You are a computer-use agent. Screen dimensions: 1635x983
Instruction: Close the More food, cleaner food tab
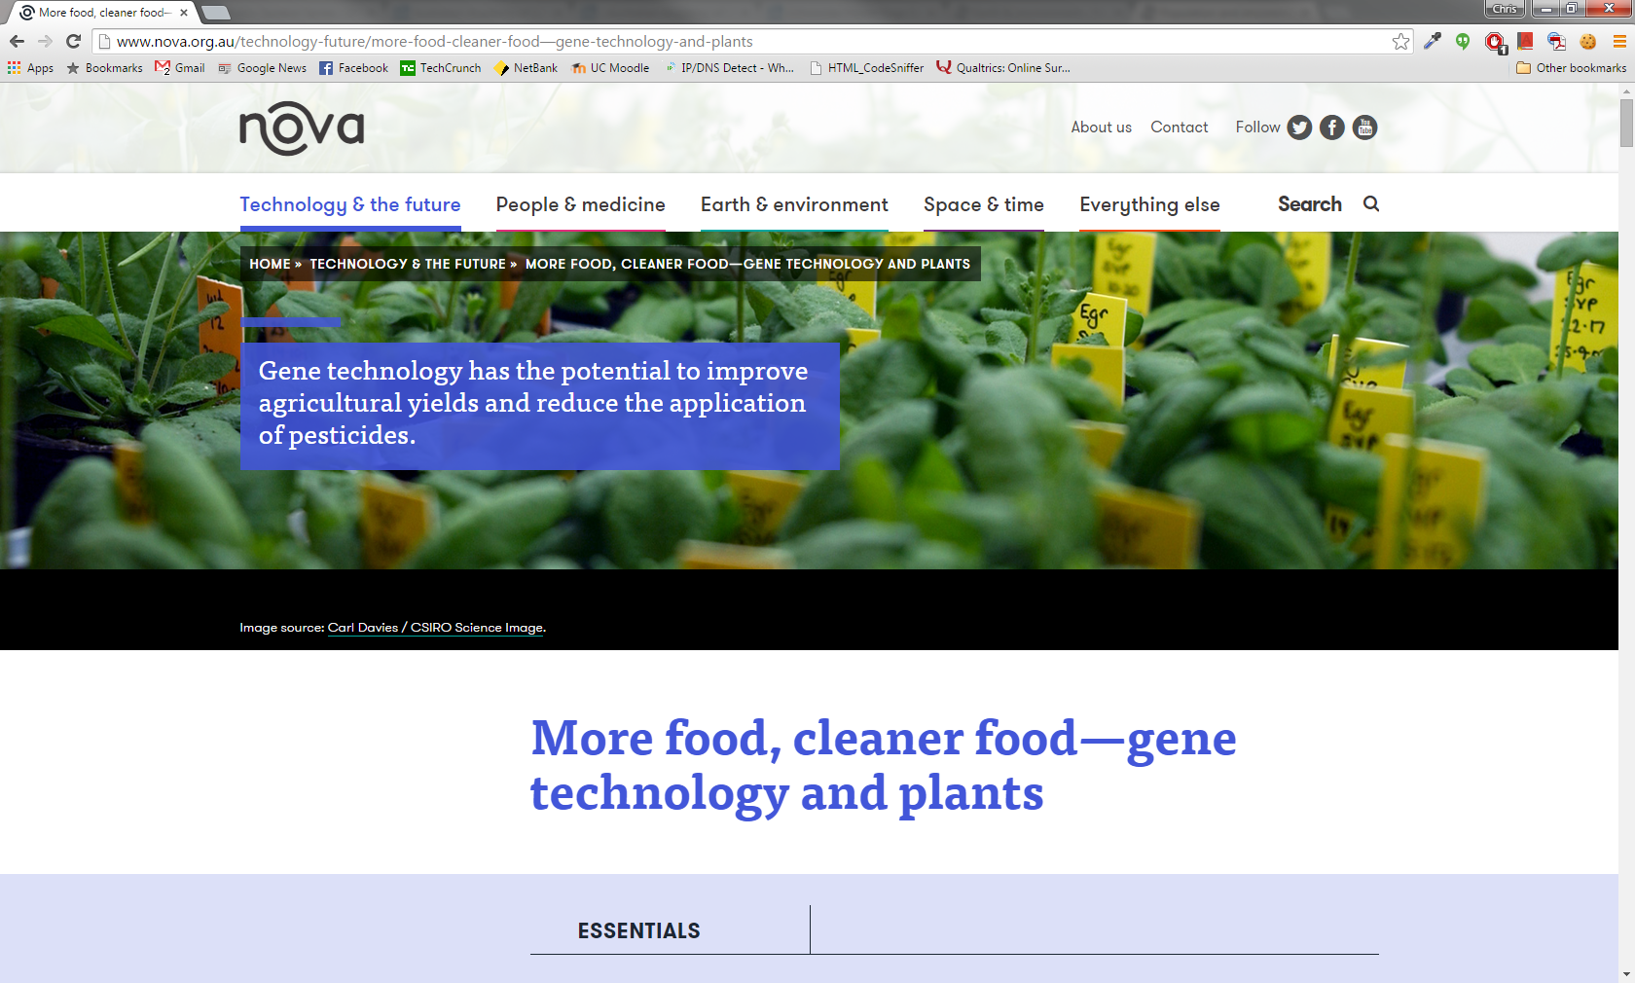coord(183,13)
